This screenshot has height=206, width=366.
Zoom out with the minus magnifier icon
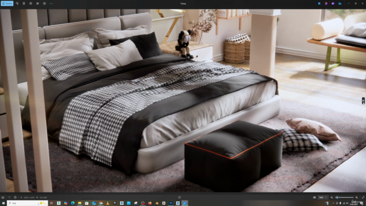(332, 197)
